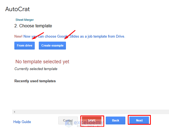The width and height of the screenshot is (169, 132).
Task: Cancel the AutoCrat job setup
Action: (68, 120)
